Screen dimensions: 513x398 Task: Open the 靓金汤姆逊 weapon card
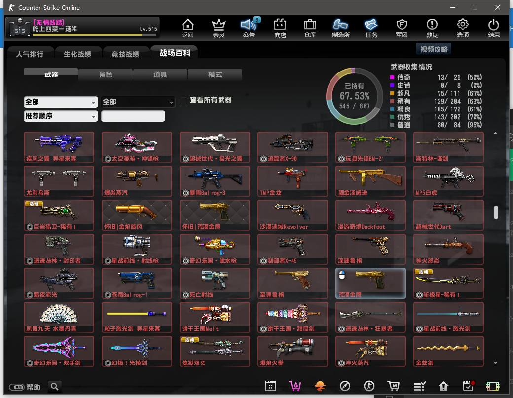[x=370, y=181]
